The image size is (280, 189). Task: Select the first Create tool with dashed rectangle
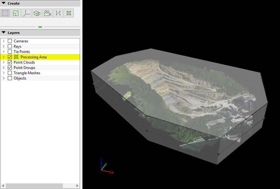5,13
